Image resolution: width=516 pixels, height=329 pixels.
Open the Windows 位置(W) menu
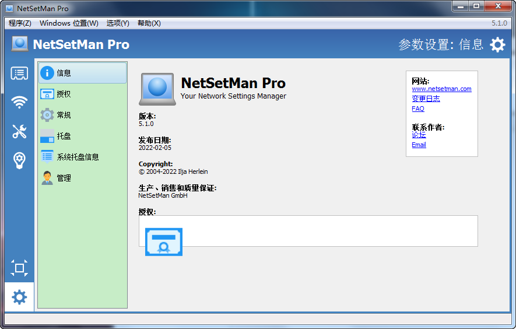point(69,23)
